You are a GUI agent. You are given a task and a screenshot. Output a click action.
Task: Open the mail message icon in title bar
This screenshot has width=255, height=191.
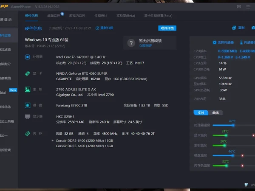coord(239,7)
